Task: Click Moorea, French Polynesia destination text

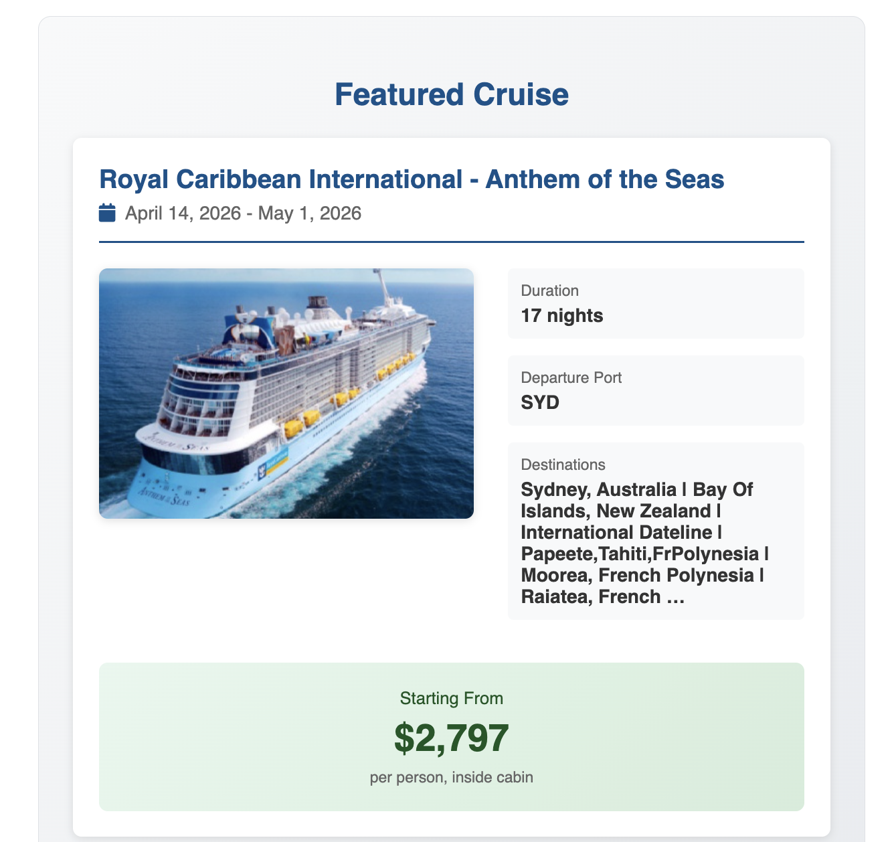Action: (637, 576)
